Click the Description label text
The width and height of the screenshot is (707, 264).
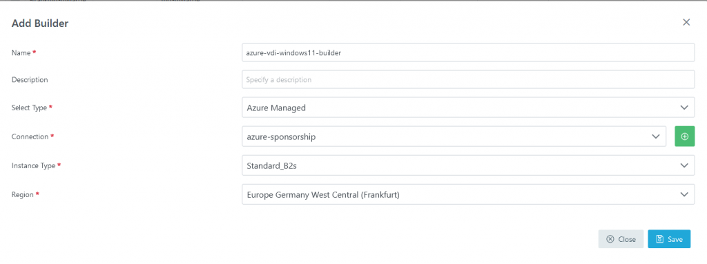coord(30,80)
